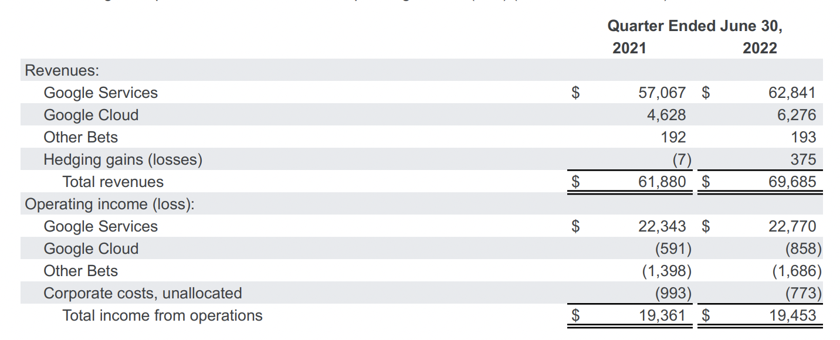Click the 61,880 total revenues figure

coord(662,182)
